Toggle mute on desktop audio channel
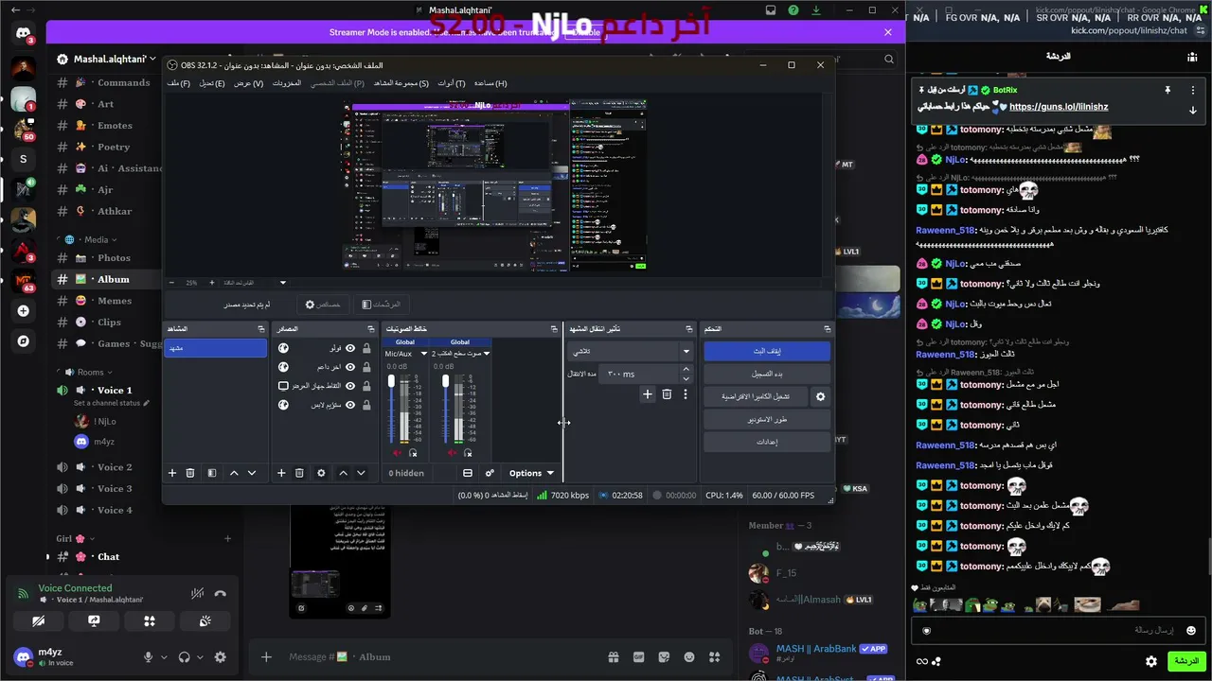 click(452, 453)
